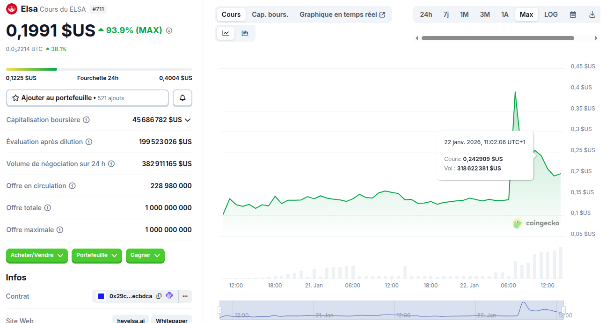Viewport: 606px width, 323px height.
Task: Switch to the candlestick chart view
Action: pyautogui.click(x=245, y=33)
